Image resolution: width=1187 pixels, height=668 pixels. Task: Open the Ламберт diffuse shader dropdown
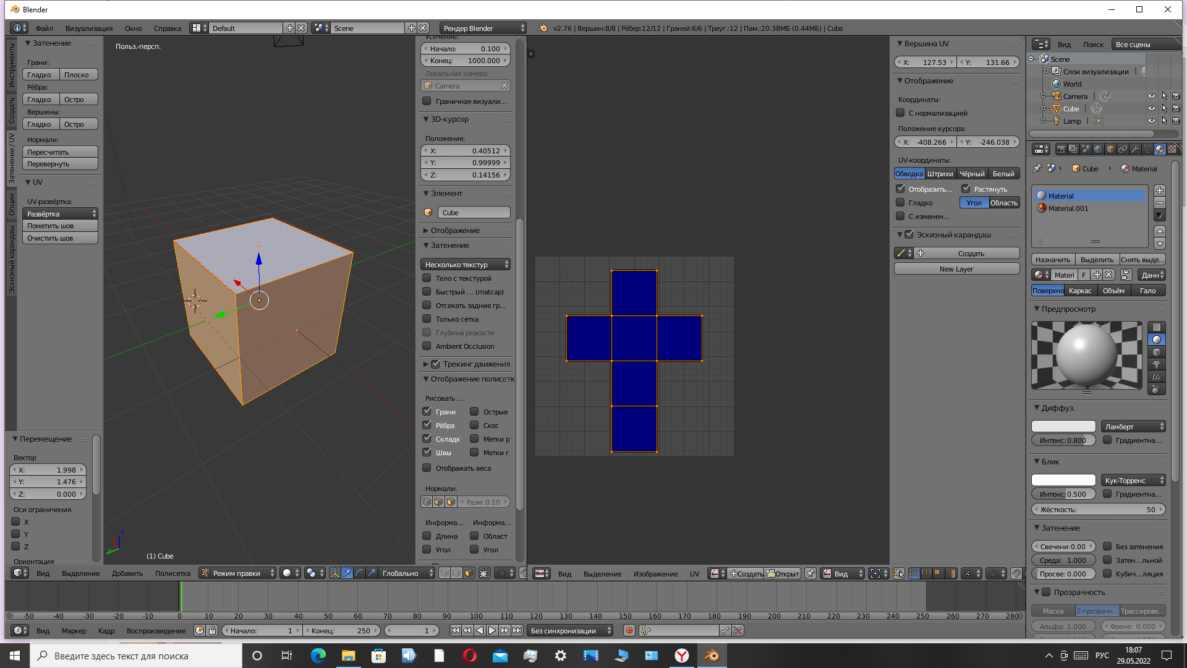pyautogui.click(x=1133, y=426)
